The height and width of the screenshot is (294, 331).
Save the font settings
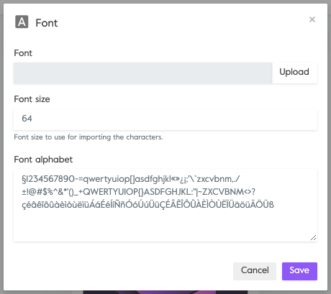[x=299, y=271]
